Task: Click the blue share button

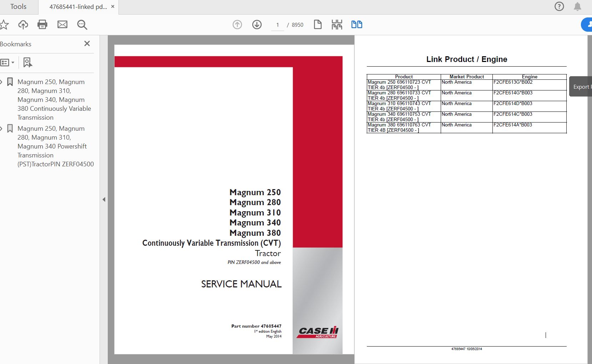Action: tap(587, 25)
